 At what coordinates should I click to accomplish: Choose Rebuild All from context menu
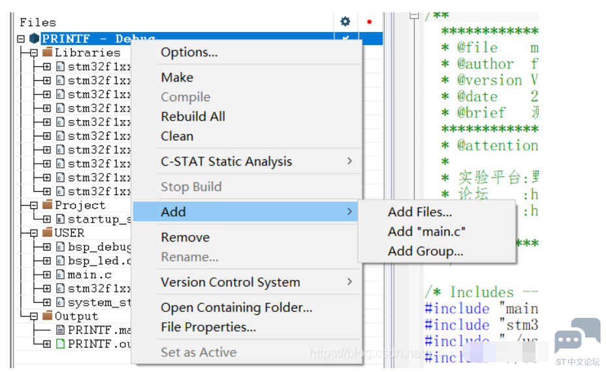click(193, 116)
